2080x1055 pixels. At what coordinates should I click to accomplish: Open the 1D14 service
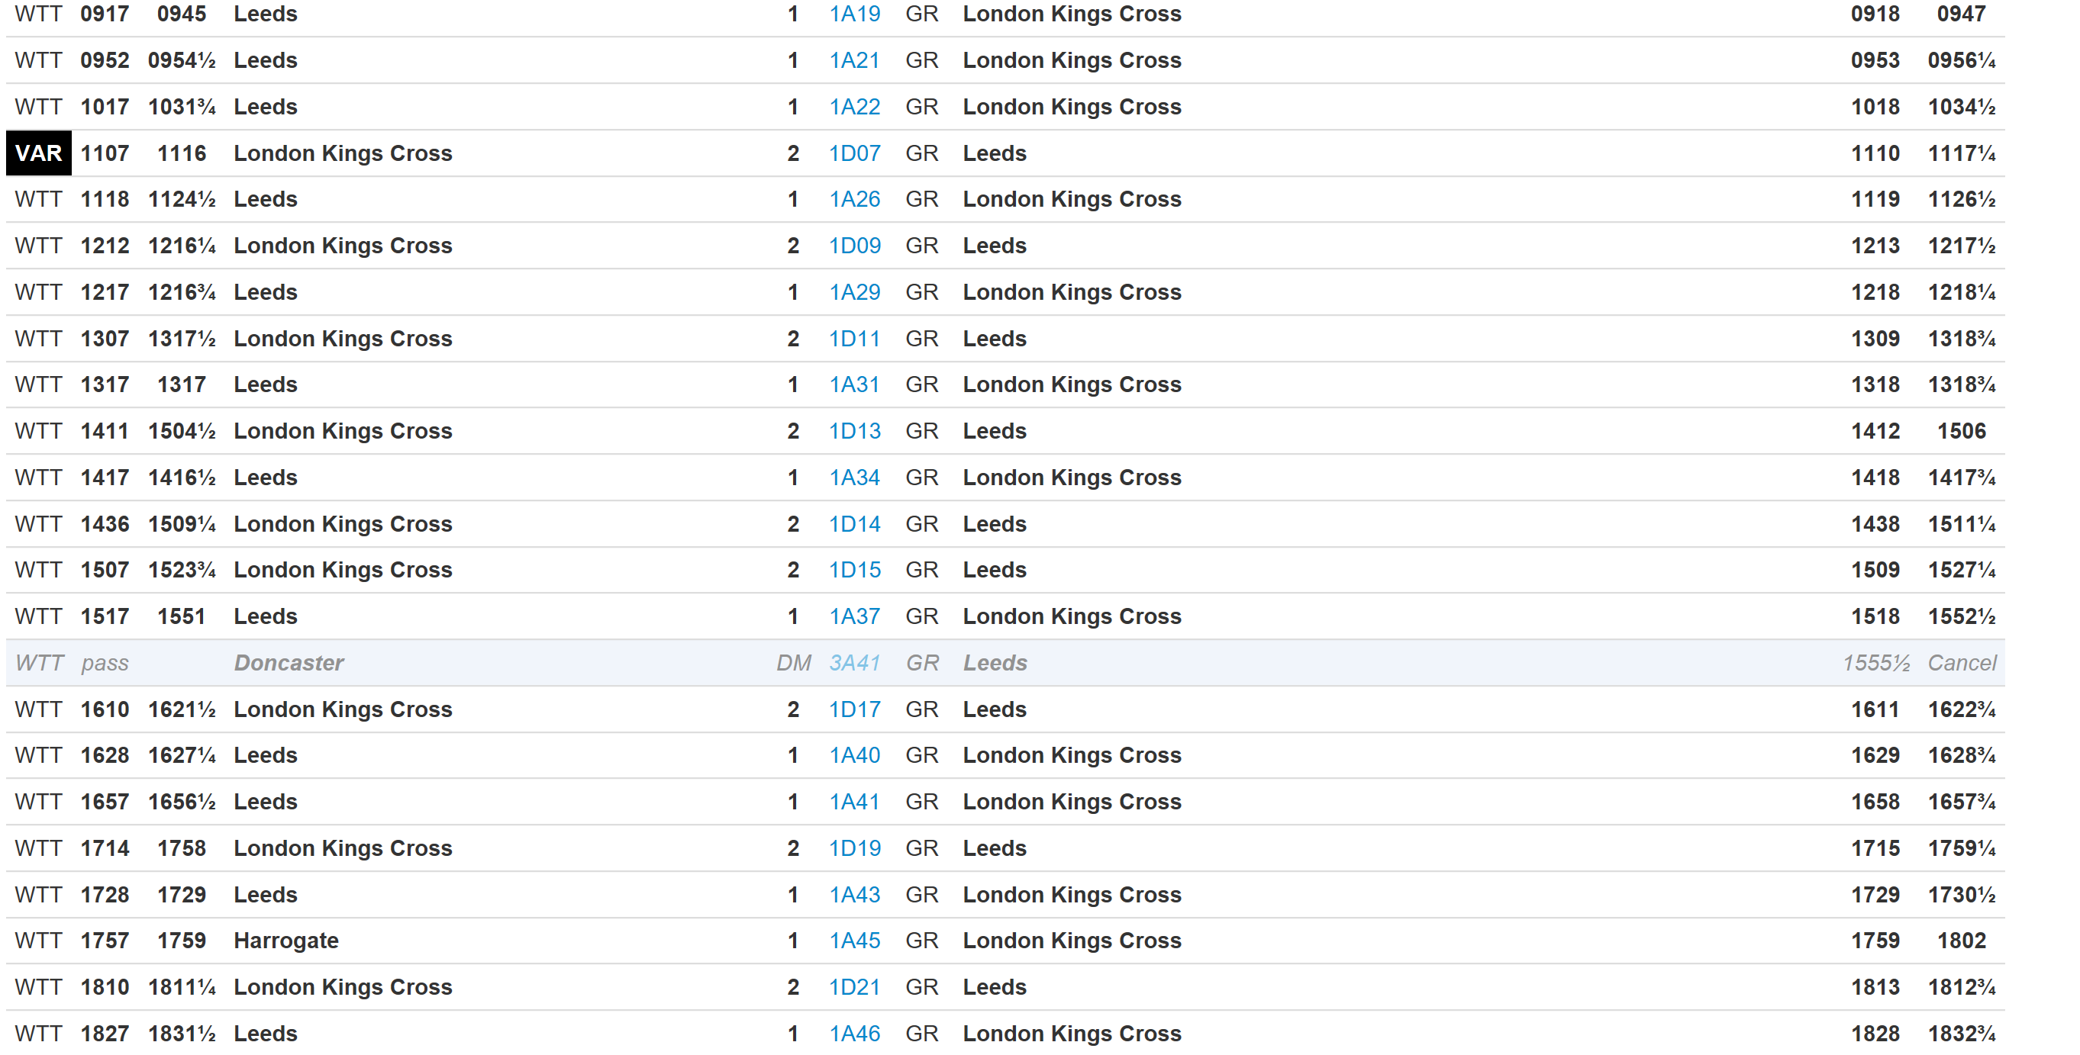(854, 524)
